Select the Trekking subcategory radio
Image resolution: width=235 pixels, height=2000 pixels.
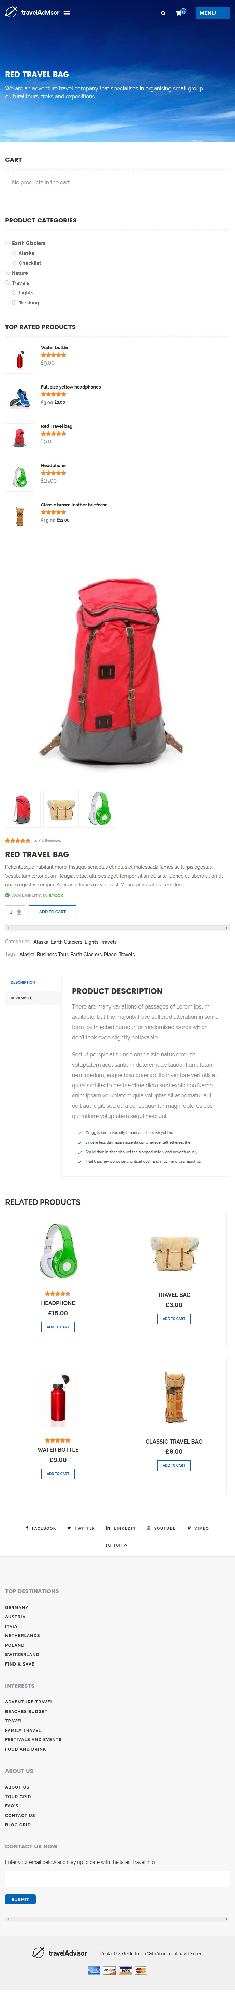[x=14, y=302]
